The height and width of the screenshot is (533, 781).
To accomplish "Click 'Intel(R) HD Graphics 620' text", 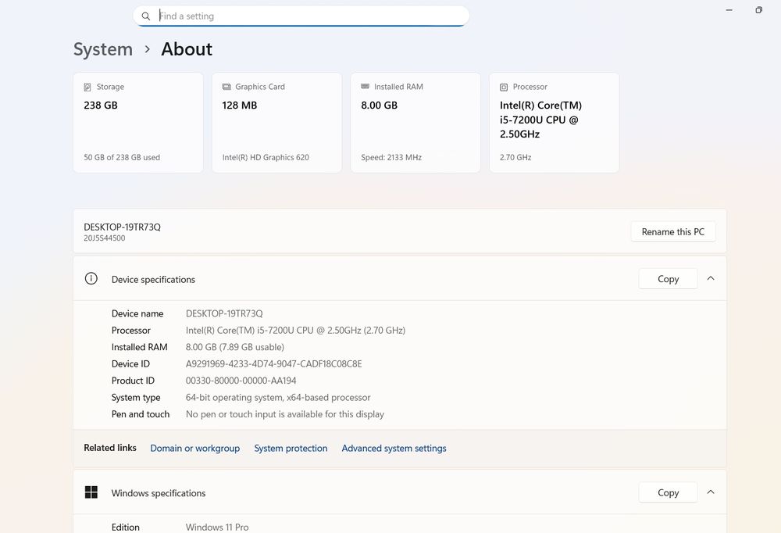I will (x=266, y=158).
